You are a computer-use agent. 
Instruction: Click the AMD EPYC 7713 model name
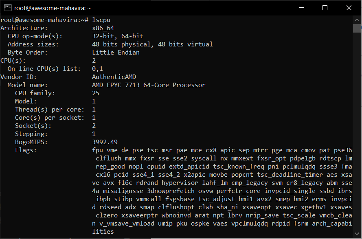(x=149, y=85)
